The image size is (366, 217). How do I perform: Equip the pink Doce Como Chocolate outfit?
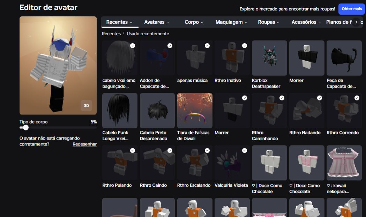pyautogui.click(x=307, y=163)
